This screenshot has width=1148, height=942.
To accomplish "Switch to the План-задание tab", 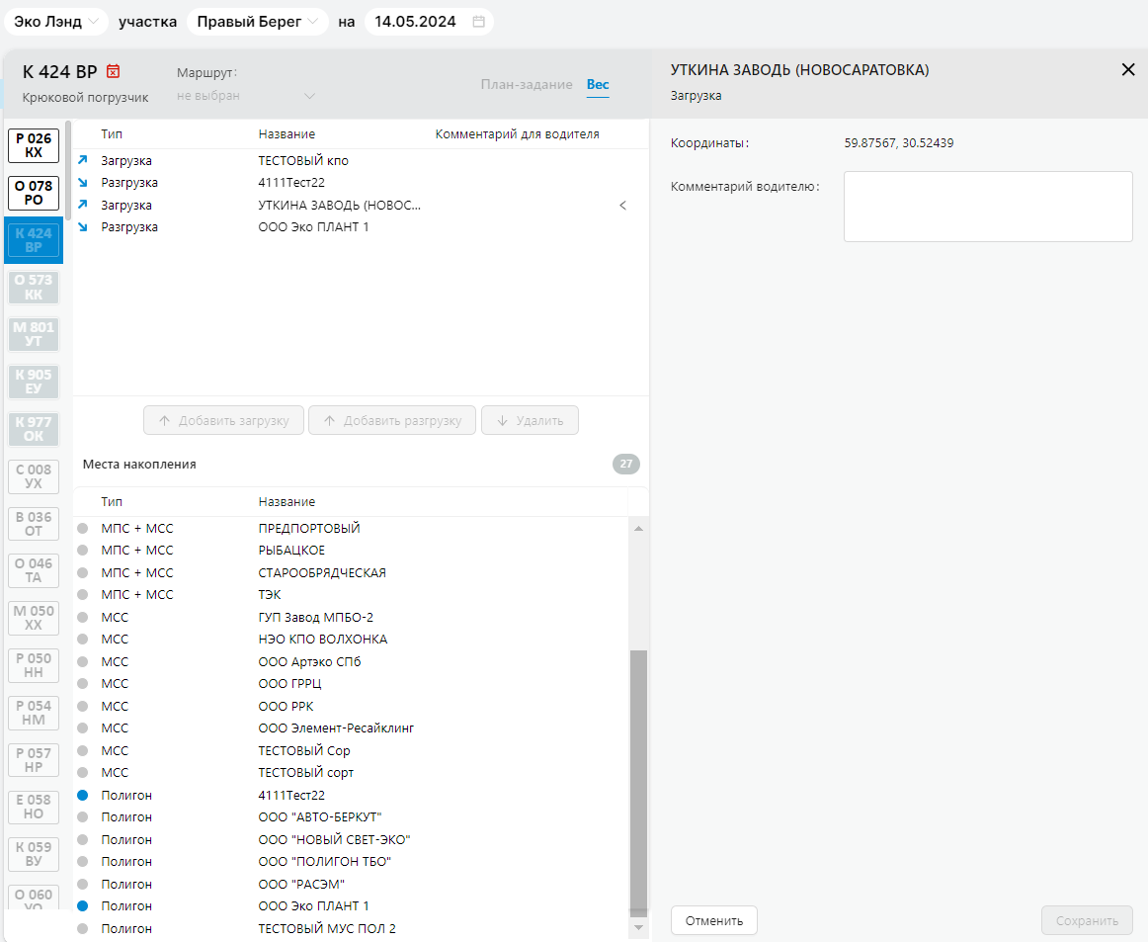I will coord(526,85).
